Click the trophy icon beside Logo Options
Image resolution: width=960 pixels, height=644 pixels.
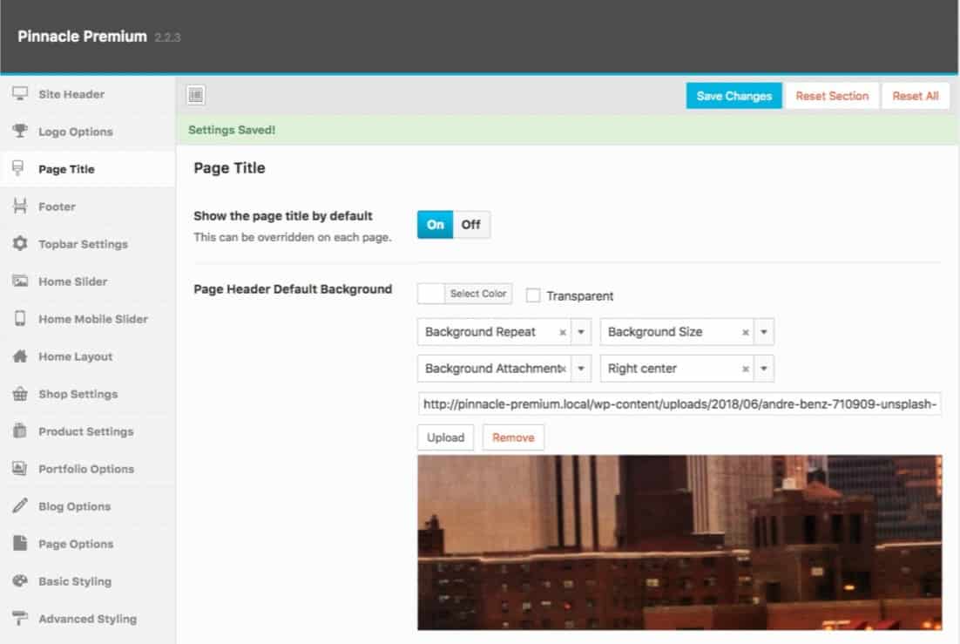pos(20,131)
